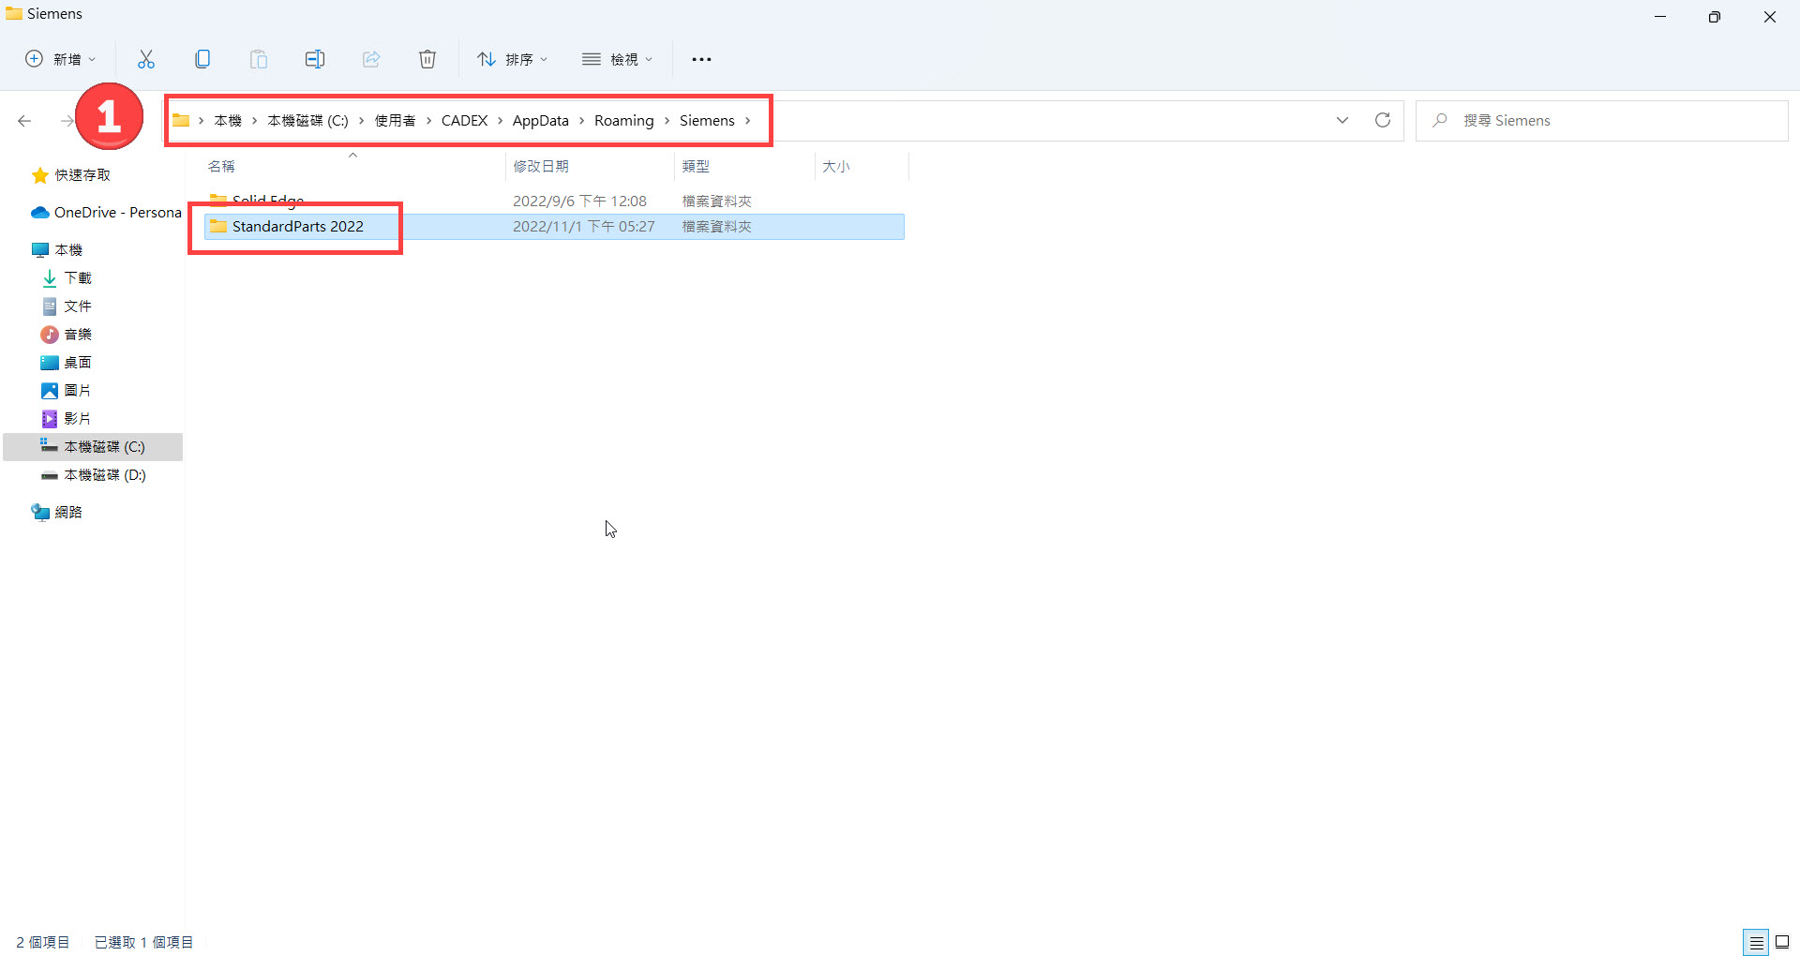Click the Cut scissors icon
The height and width of the screenshot is (956, 1800).
coord(146,59)
